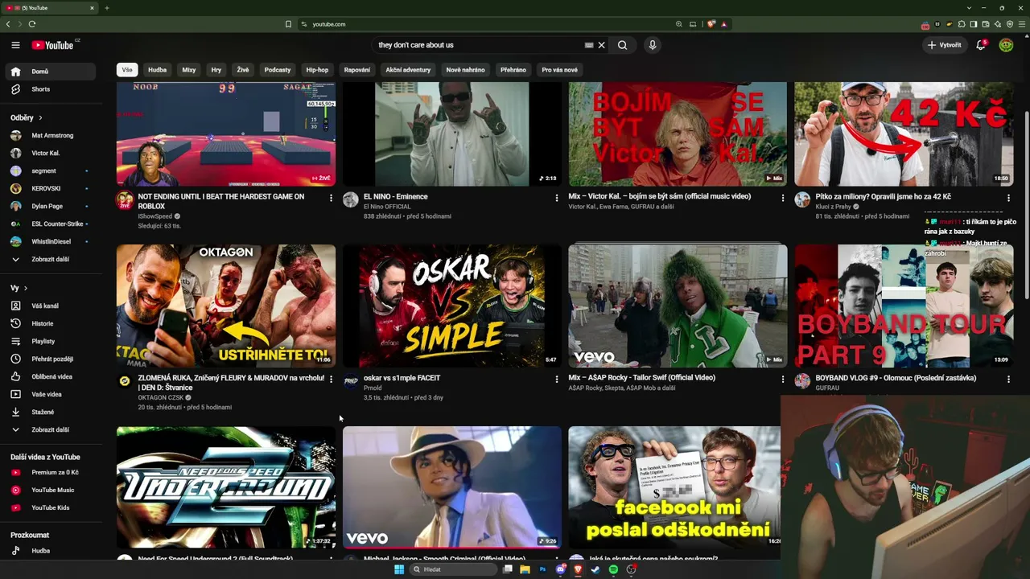The height and width of the screenshot is (579, 1030).
Task: Open WhistlinDiesel subscription
Action: point(50,241)
